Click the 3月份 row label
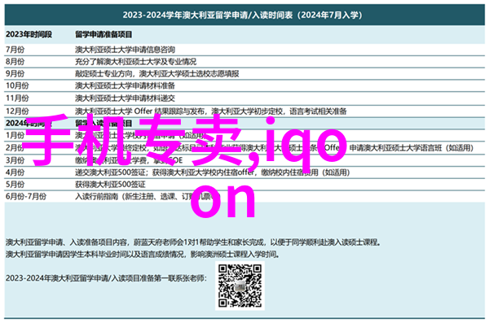489x323 pixels. point(15,160)
